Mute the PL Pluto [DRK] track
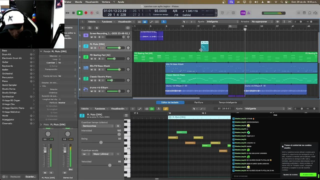This screenshot has width=320, height=180. [91, 48]
